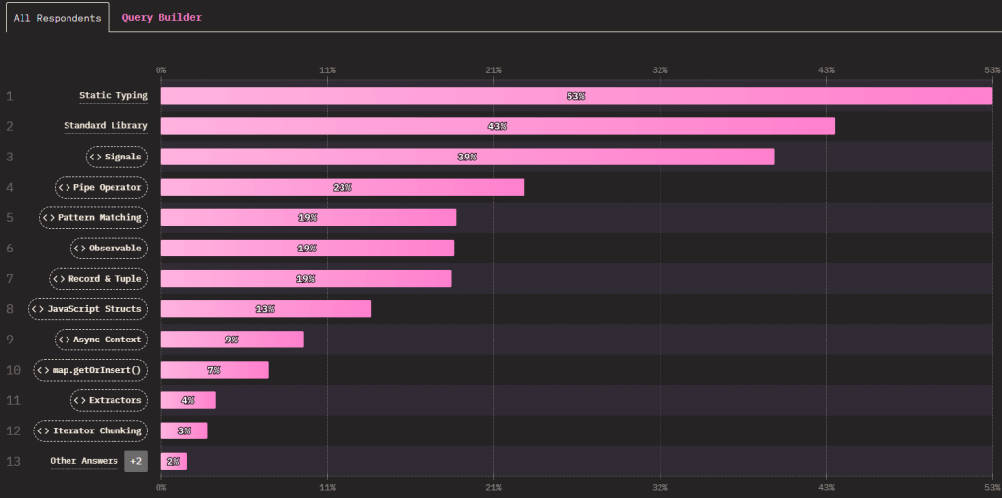Select the Iterator Chunking feature label

(x=97, y=430)
